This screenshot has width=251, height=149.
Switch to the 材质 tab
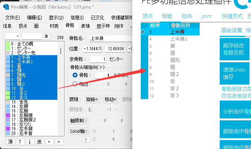click(54, 26)
